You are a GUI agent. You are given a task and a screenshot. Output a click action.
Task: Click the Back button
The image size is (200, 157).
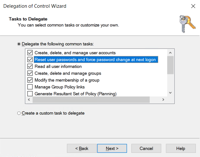click(x=81, y=148)
